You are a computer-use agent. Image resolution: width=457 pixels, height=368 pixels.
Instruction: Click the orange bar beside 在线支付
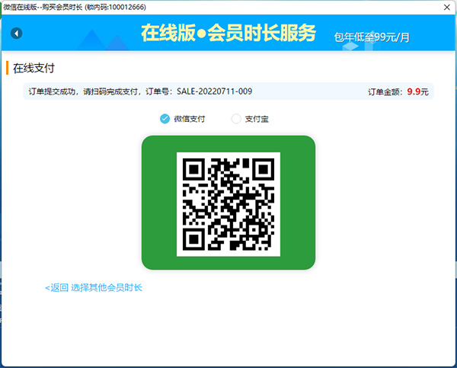7,68
